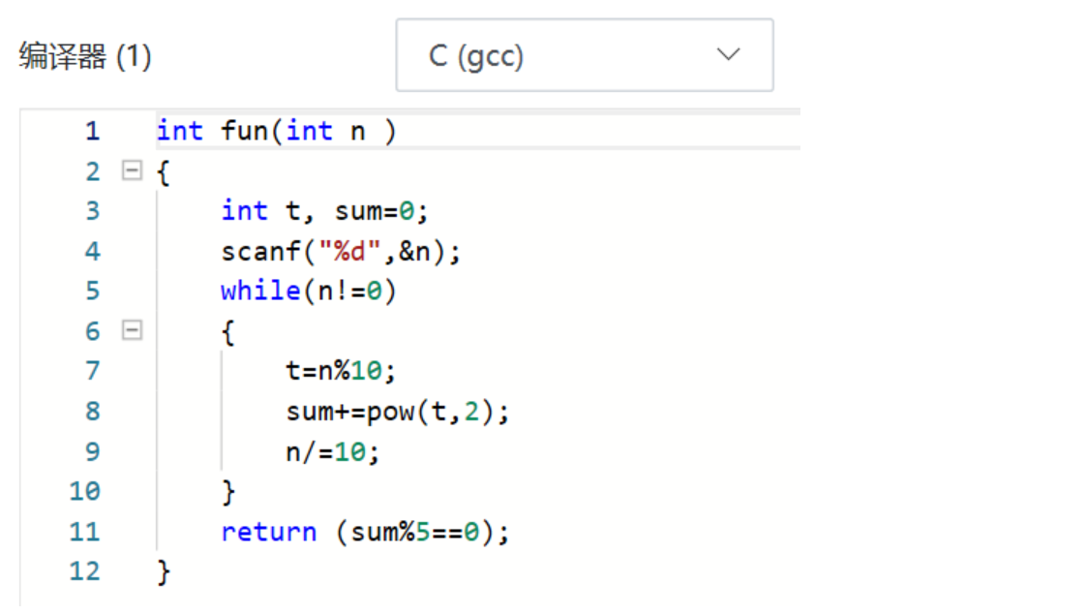Viewport: 1085px width, 614px height.
Task: Collapse the while block fold at line 6
Action: [132, 330]
